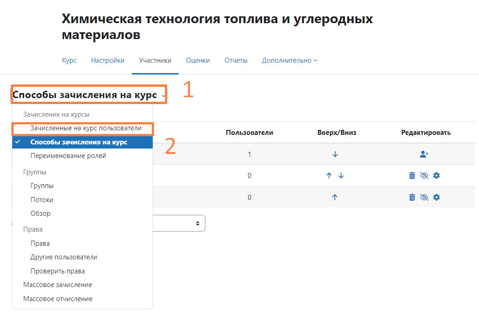The image size is (479, 312).
Task: Open the 'Настройки' tab
Action: coord(108,60)
